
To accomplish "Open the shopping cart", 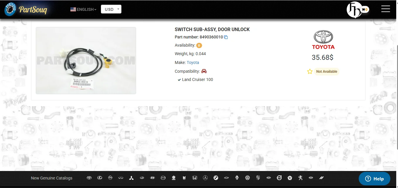I will 365,10.
